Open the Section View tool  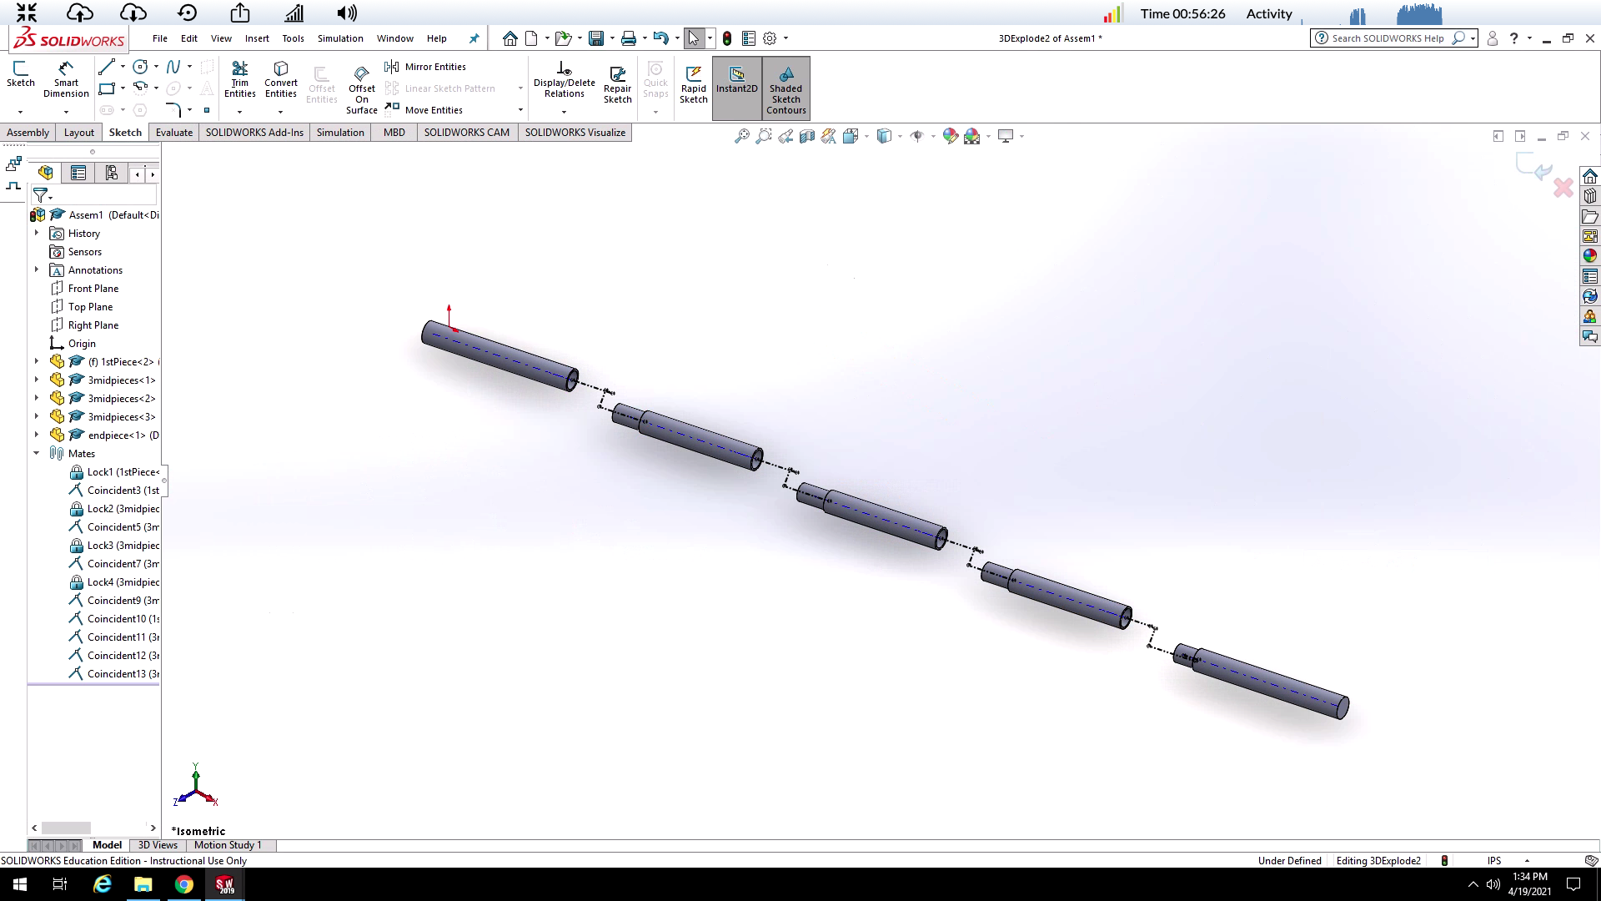[x=807, y=136]
